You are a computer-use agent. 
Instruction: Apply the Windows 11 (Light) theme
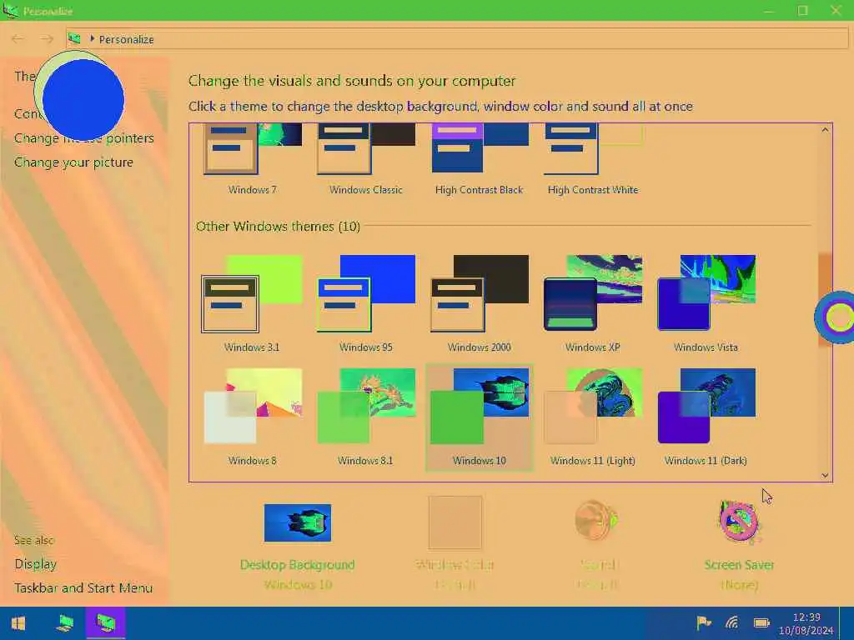tap(593, 417)
